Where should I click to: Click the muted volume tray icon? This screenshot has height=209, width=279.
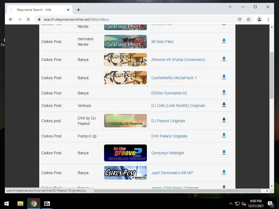(x=244, y=204)
